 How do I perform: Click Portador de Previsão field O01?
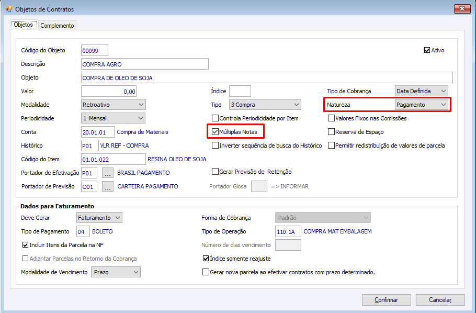[89, 186]
